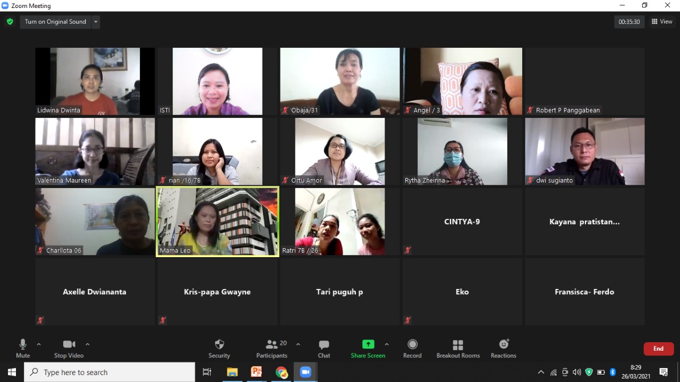Select Valentina Maureen's video tile
This screenshot has height=382, width=680.
(x=95, y=151)
